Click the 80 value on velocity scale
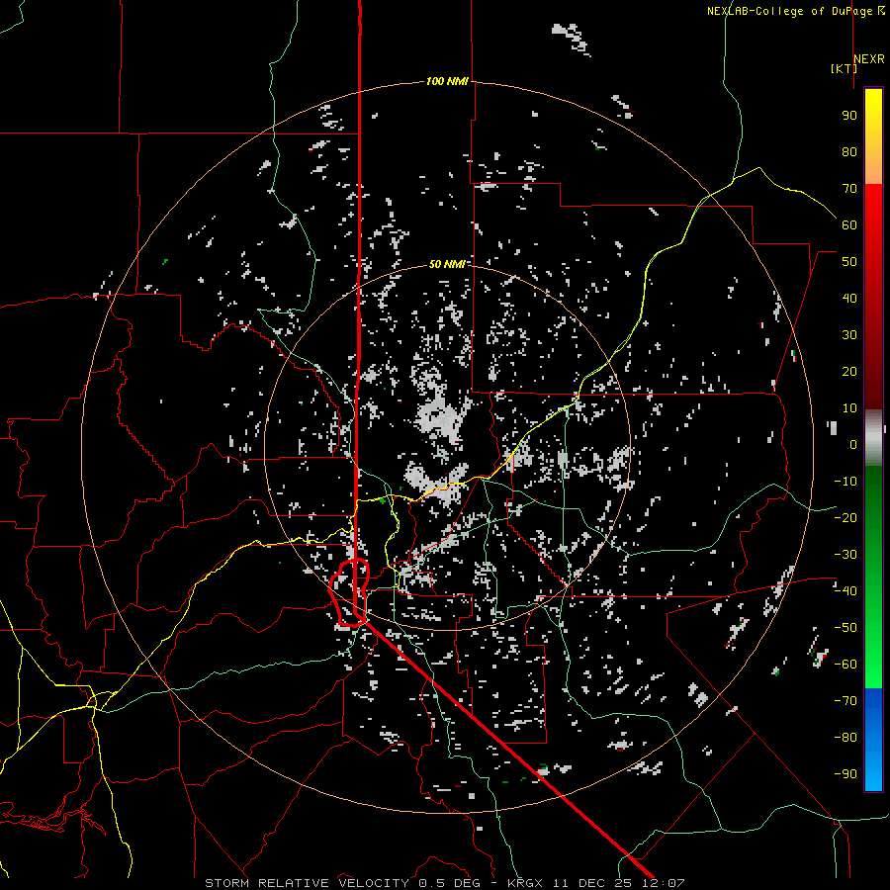890x890 pixels. (849, 151)
